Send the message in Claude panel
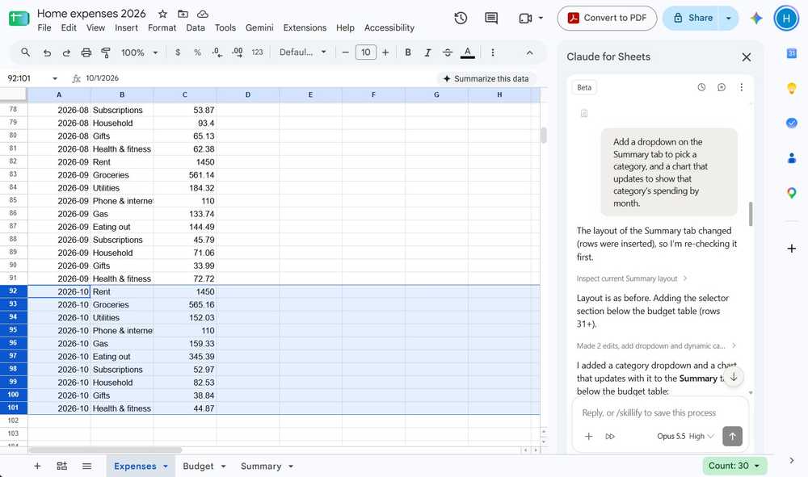 tap(732, 437)
